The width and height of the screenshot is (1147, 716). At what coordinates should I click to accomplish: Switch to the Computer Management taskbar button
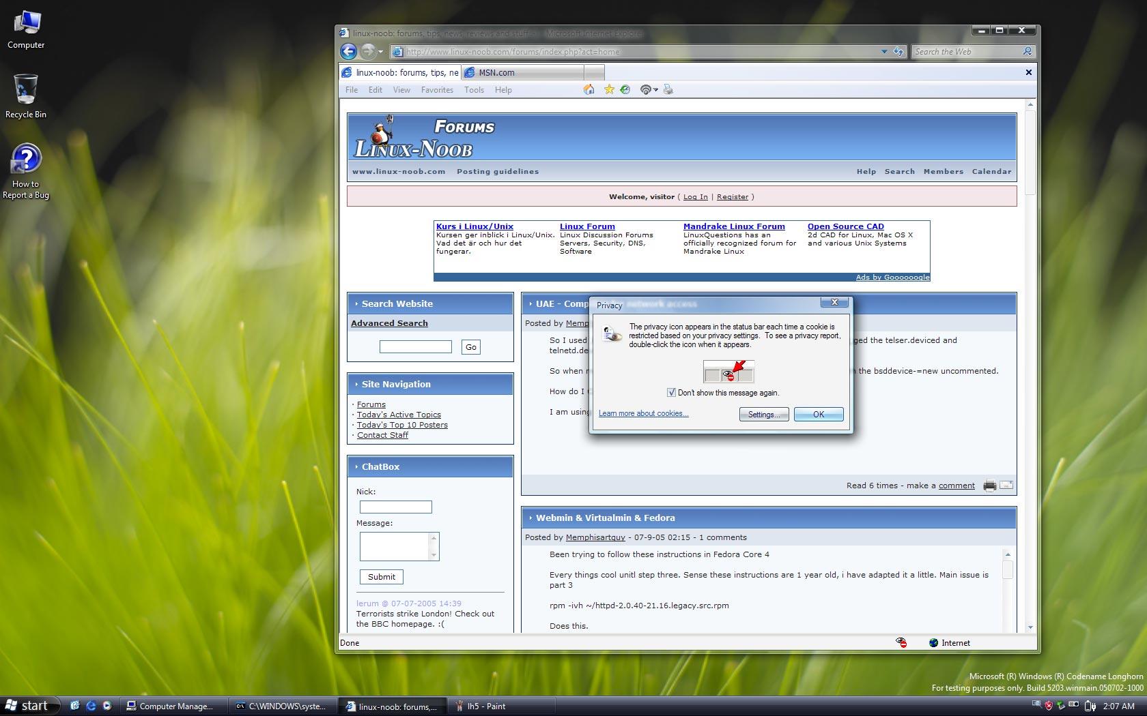[174, 706]
